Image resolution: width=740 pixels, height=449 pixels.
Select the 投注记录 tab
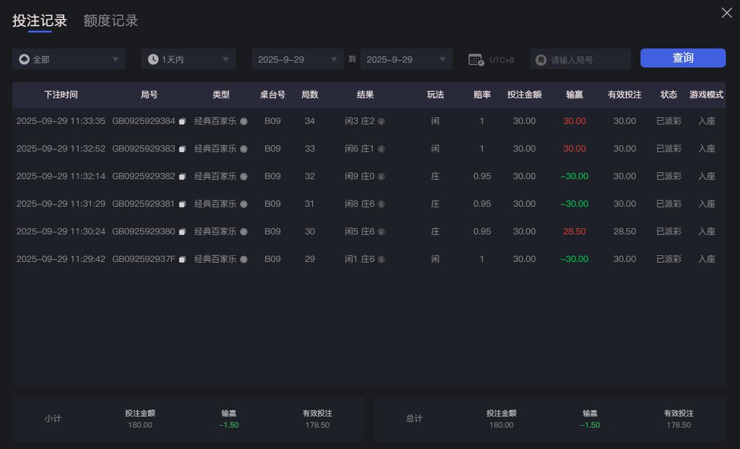pos(38,20)
